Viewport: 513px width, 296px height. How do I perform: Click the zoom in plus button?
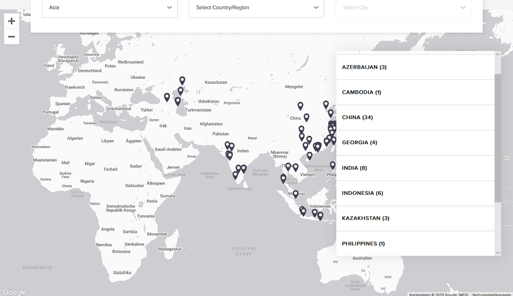(x=11, y=21)
